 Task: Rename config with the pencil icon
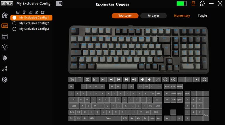[x=30, y=12]
